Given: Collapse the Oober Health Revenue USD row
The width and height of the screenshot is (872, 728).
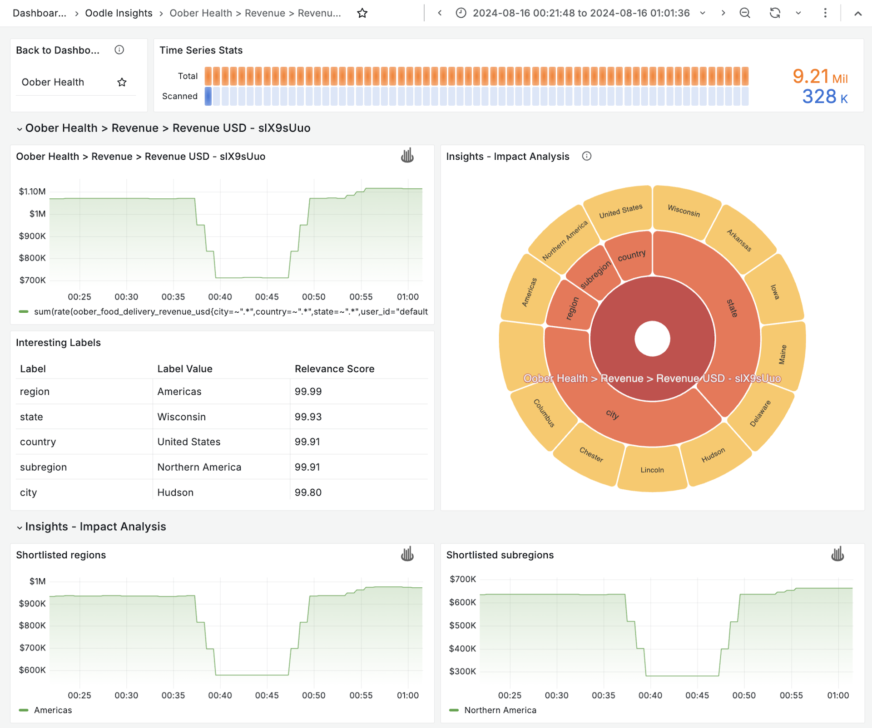Looking at the screenshot, I should (20, 129).
